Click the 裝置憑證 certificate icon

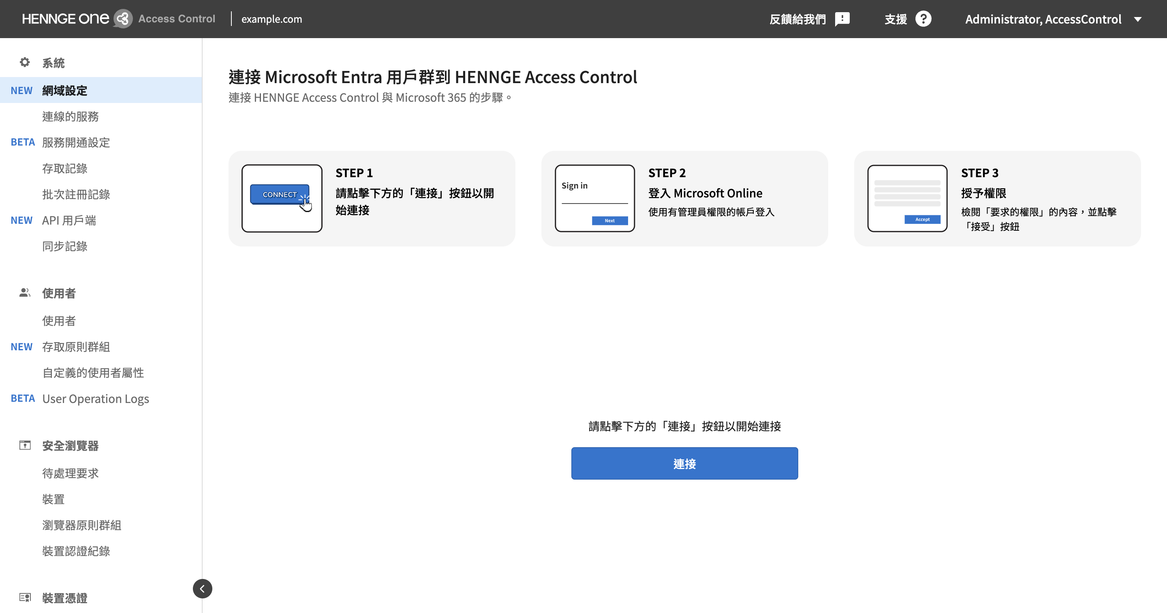click(x=25, y=598)
